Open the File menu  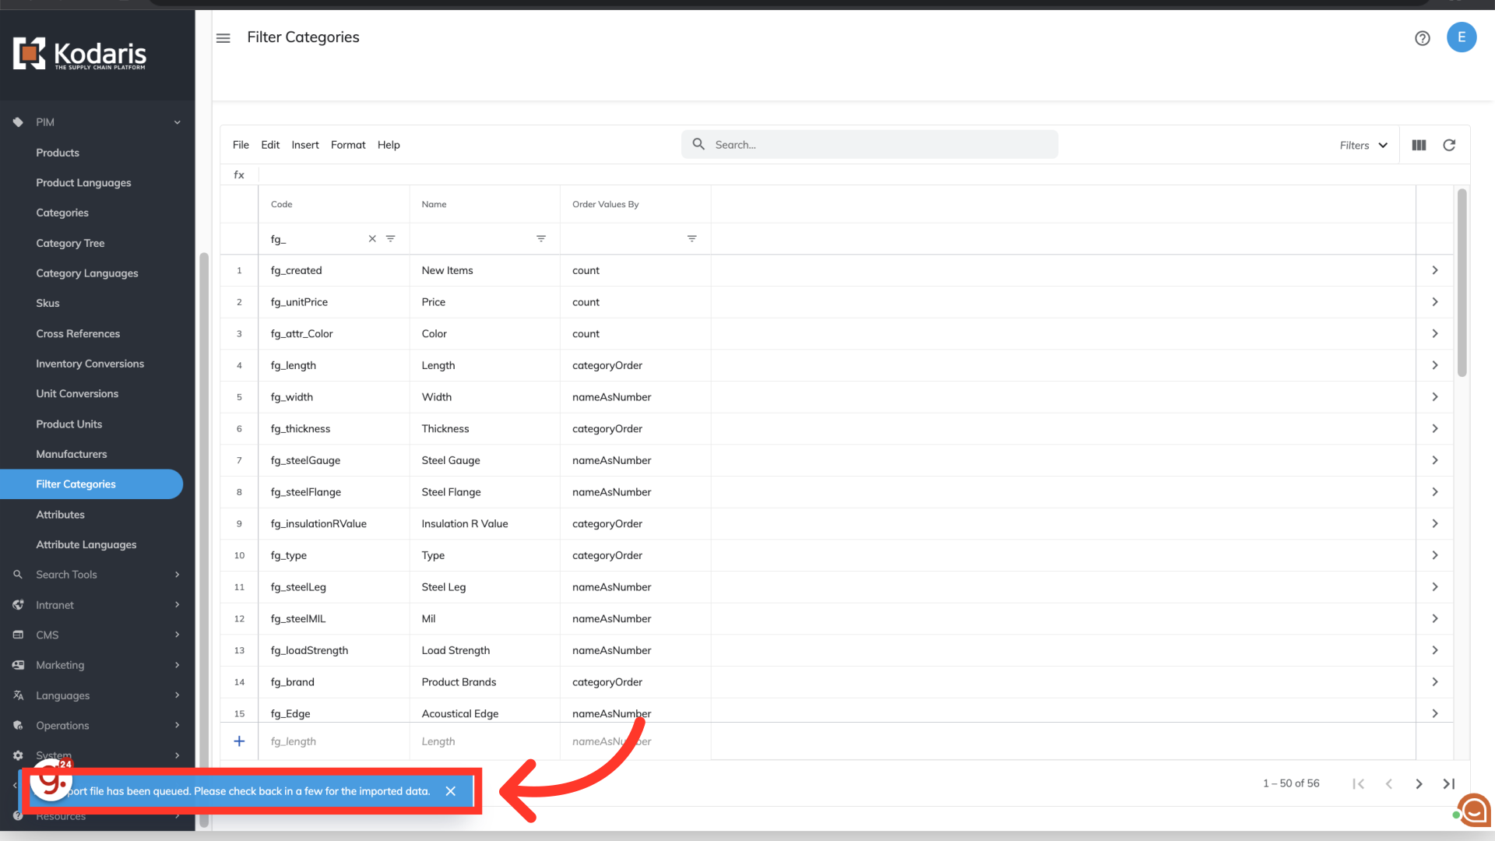coord(241,145)
